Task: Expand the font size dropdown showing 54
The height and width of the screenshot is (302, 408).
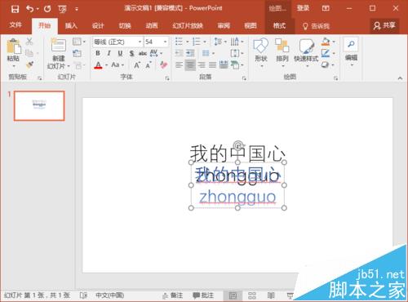Action: point(165,42)
